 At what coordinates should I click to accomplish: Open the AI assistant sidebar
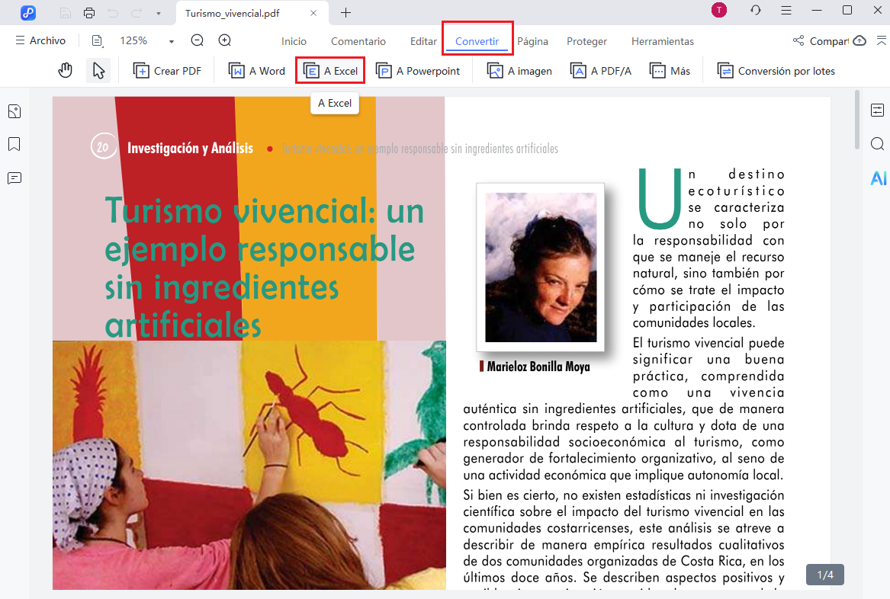tap(878, 178)
